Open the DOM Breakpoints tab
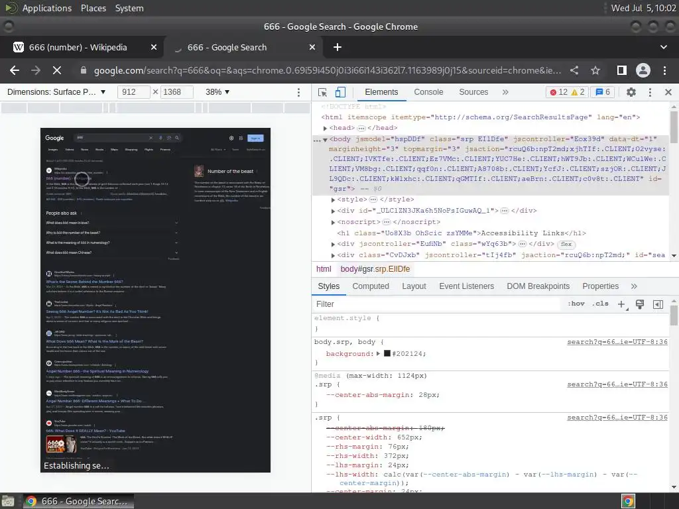The width and height of the screenshot is (679, 509). tap(538, 286)
